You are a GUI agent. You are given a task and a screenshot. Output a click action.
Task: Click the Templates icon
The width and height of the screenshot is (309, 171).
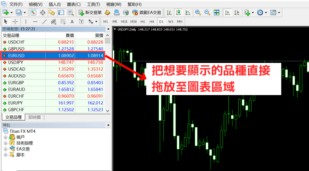coord(273,13)
